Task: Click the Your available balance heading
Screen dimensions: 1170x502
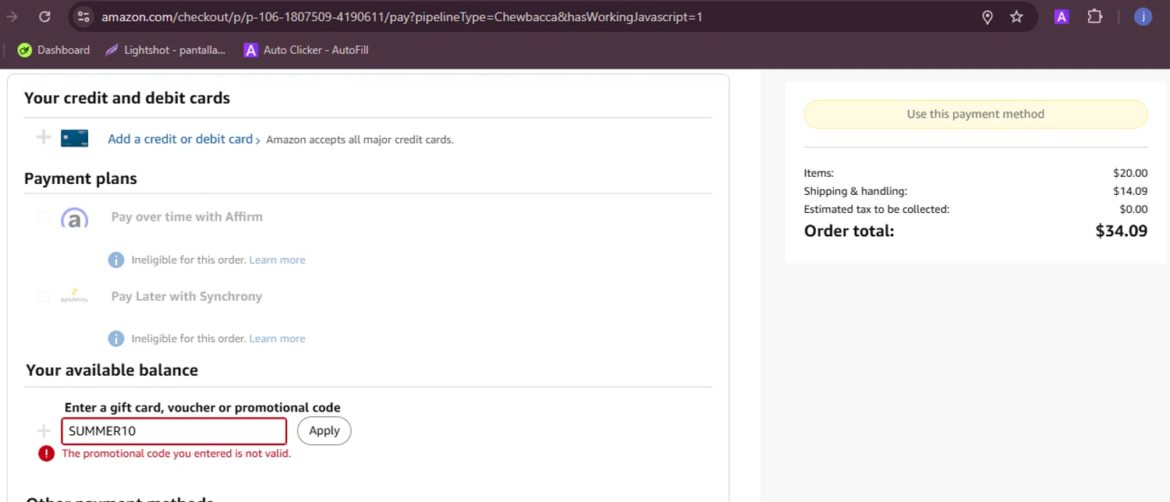Action: click(112, 370)
